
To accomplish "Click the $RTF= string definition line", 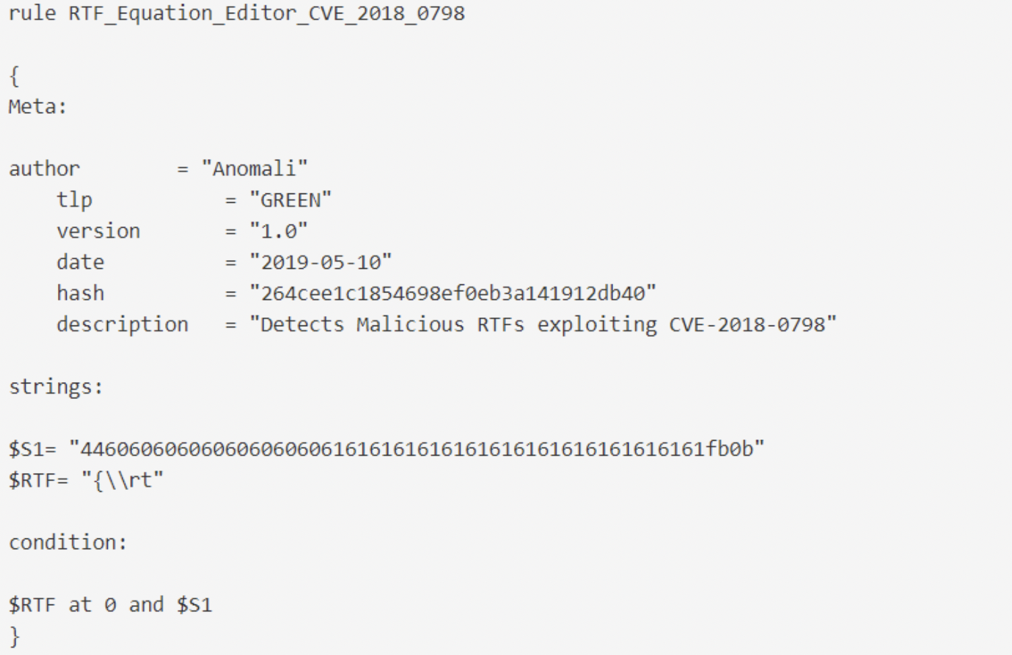I will point(86,480).
